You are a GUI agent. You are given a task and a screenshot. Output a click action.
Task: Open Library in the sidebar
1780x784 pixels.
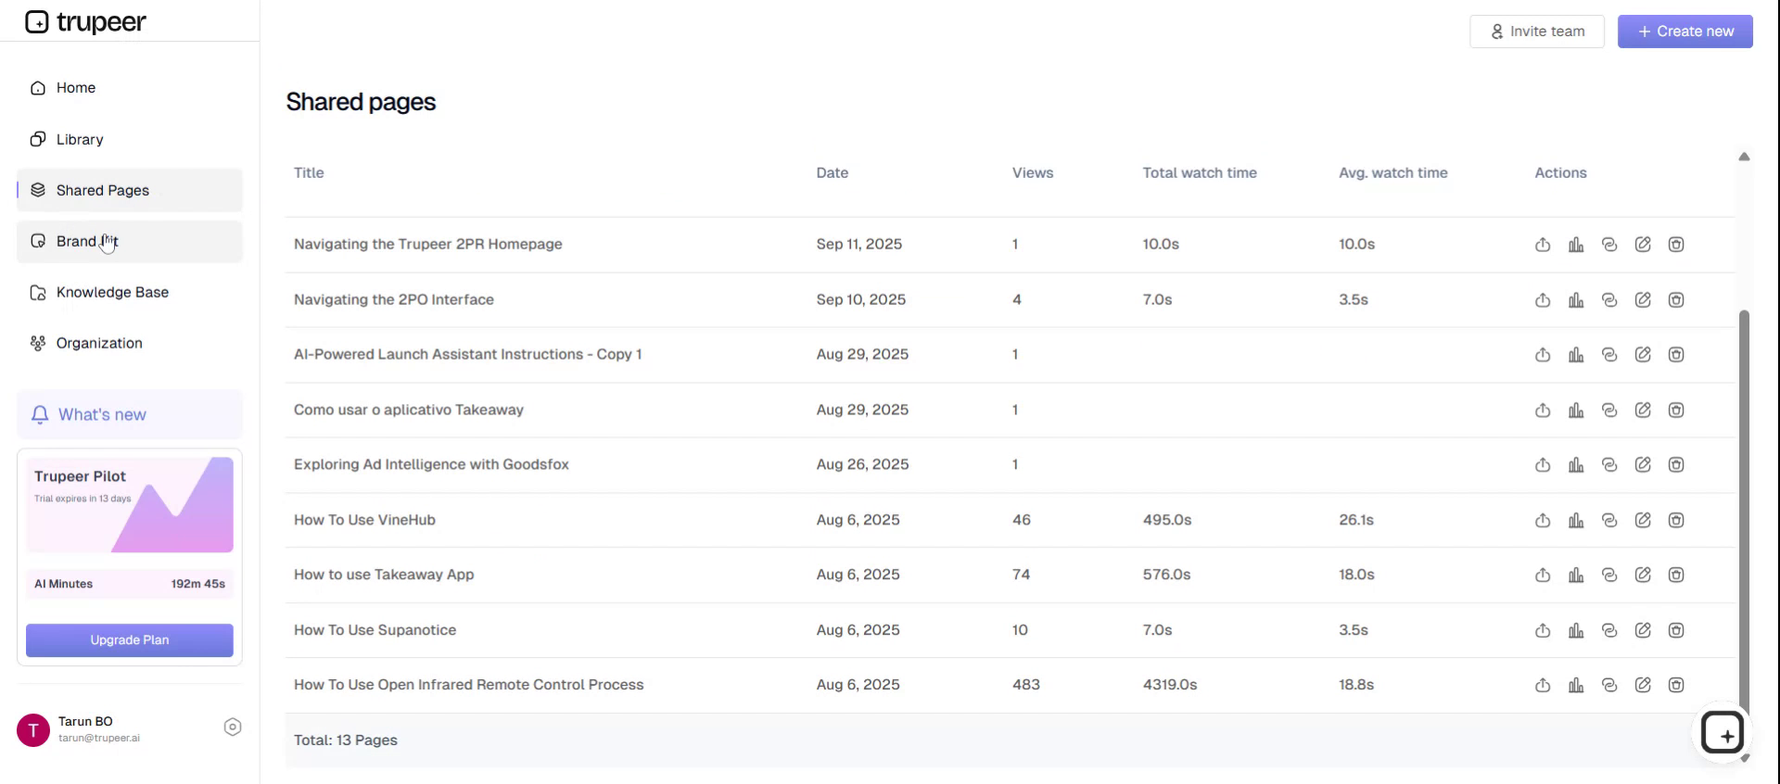click(130, 139)
